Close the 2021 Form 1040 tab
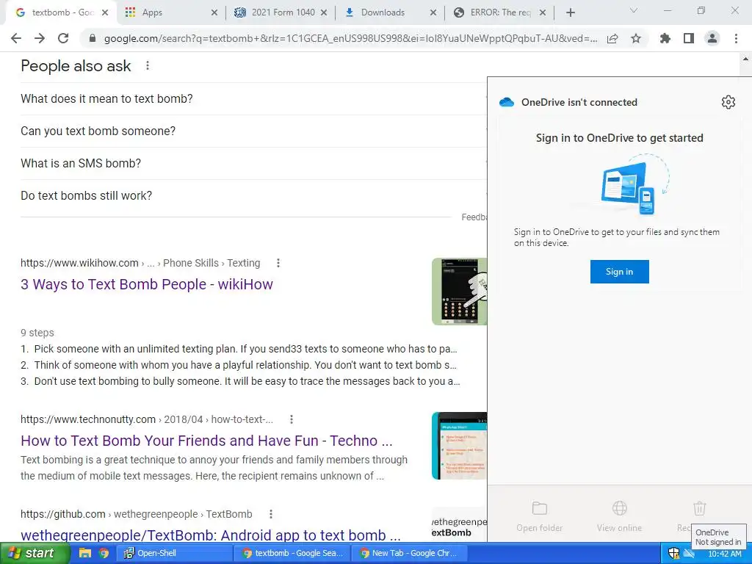 (324, 12)
